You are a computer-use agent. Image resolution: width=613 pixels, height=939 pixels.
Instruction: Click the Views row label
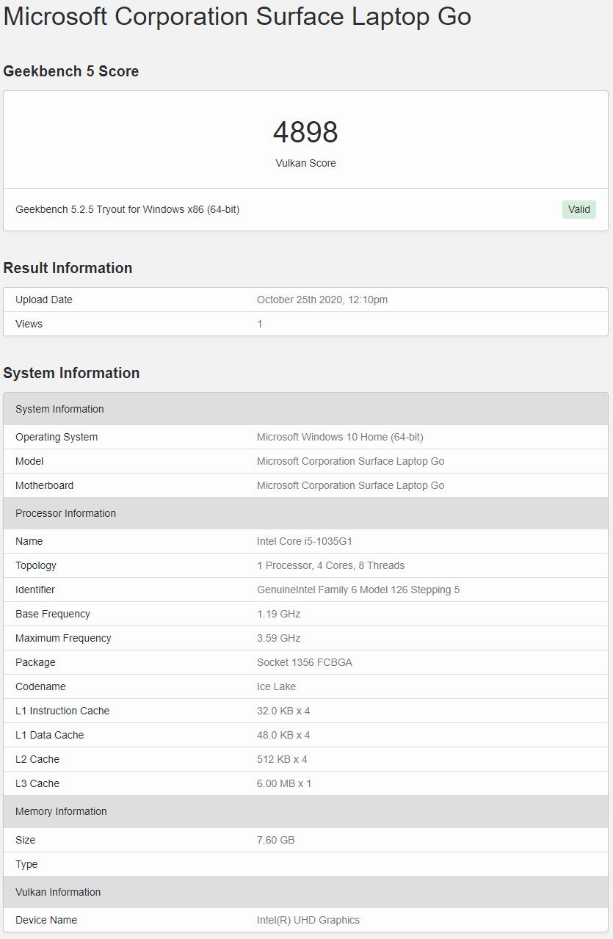coord(29,324)
